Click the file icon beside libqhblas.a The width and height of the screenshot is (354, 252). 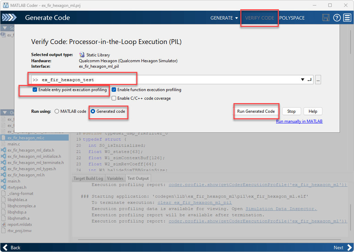point(3,199)
